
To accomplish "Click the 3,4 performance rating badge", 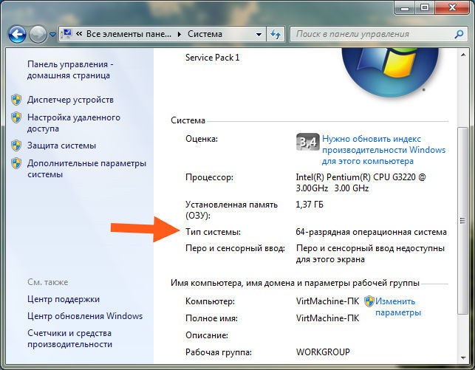I will (307, 142).
